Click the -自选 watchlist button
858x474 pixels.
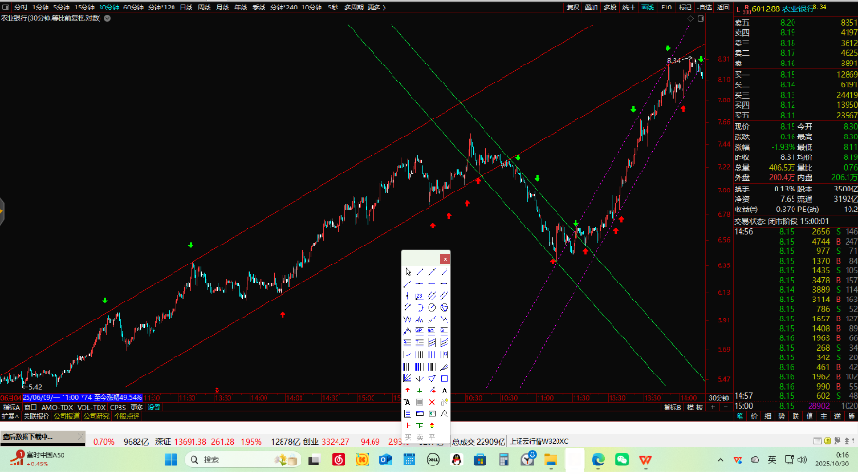pos(704,8)
